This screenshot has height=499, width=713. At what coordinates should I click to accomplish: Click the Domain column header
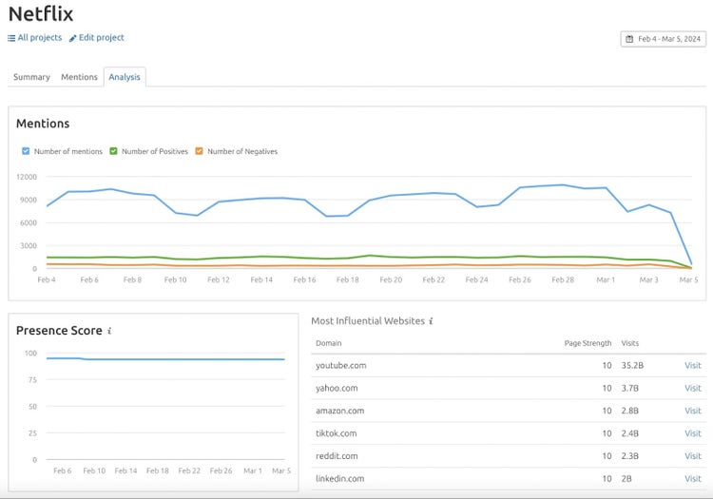tap(328, 343)
